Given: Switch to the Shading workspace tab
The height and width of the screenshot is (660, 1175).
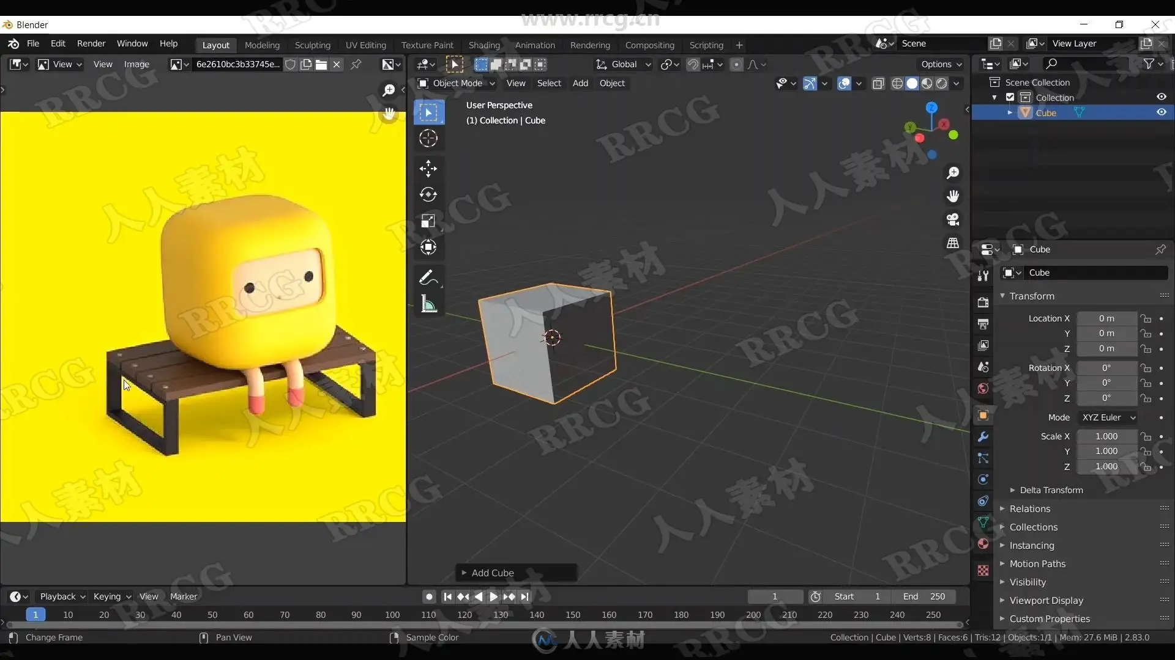Looking at the screenshot, I should [x=484, y=45].
